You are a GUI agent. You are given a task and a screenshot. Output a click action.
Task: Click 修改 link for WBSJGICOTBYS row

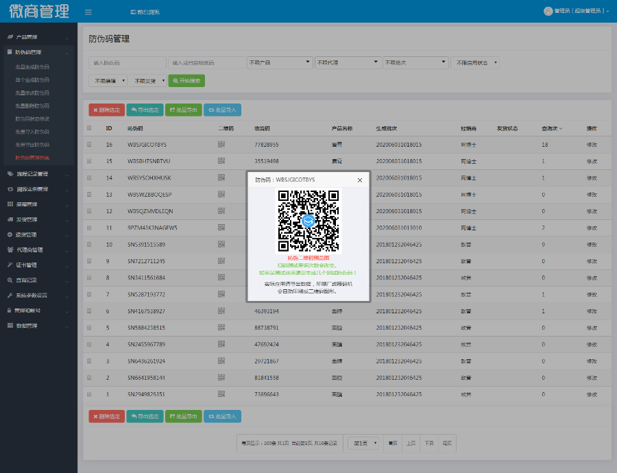(592, 145)
